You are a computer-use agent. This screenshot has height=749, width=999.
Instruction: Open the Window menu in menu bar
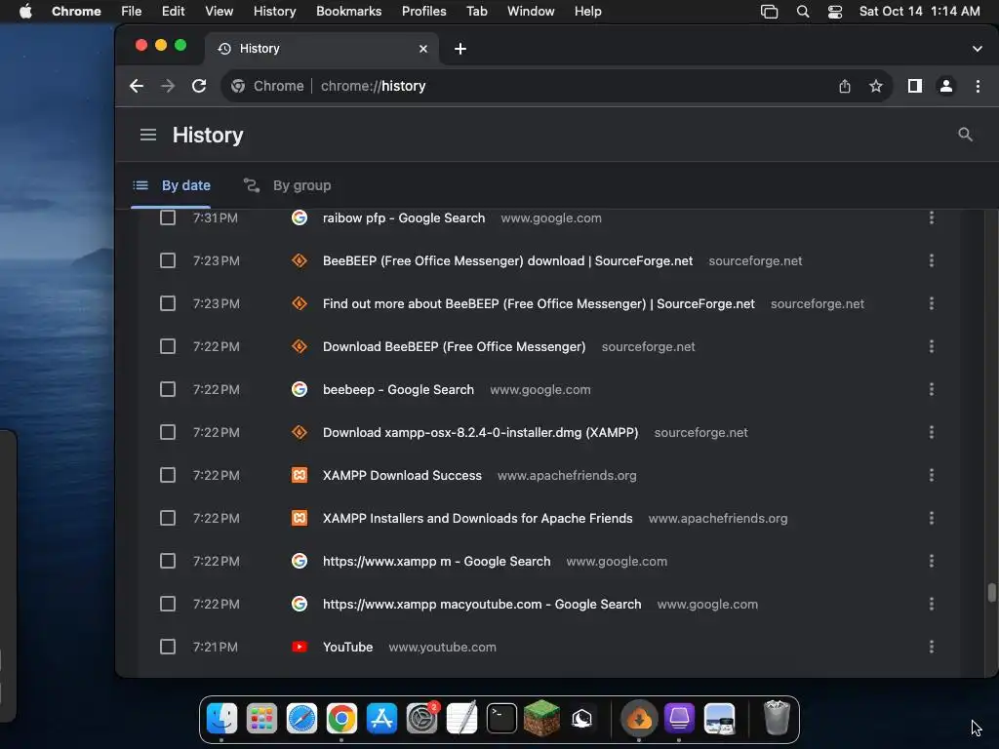pyautogui.click(x=531, y=12)
